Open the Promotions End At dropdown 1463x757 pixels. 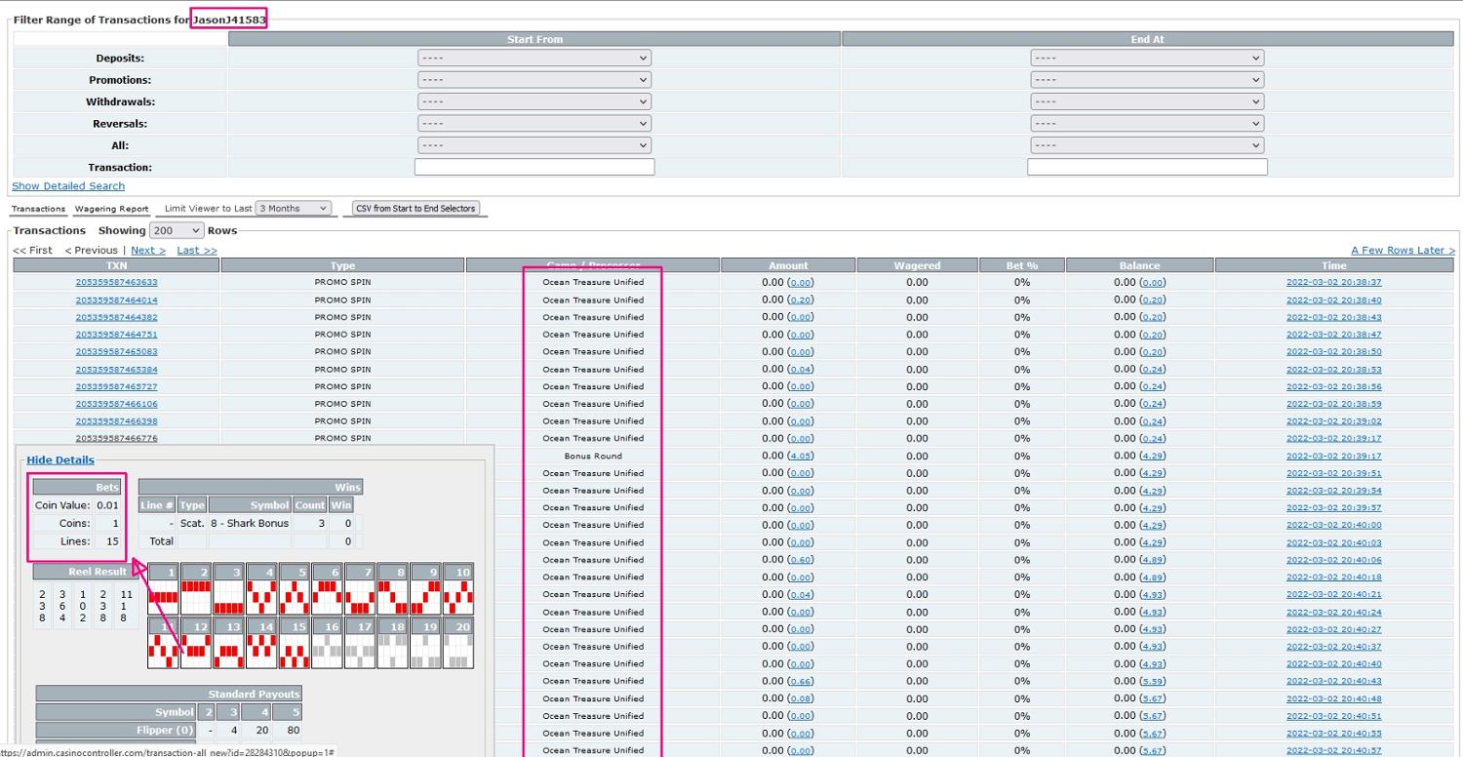pos(1147,80)
